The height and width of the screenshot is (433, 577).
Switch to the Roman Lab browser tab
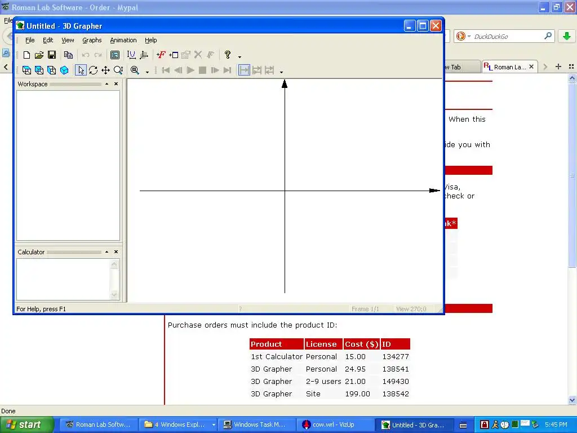coord(509,67)
